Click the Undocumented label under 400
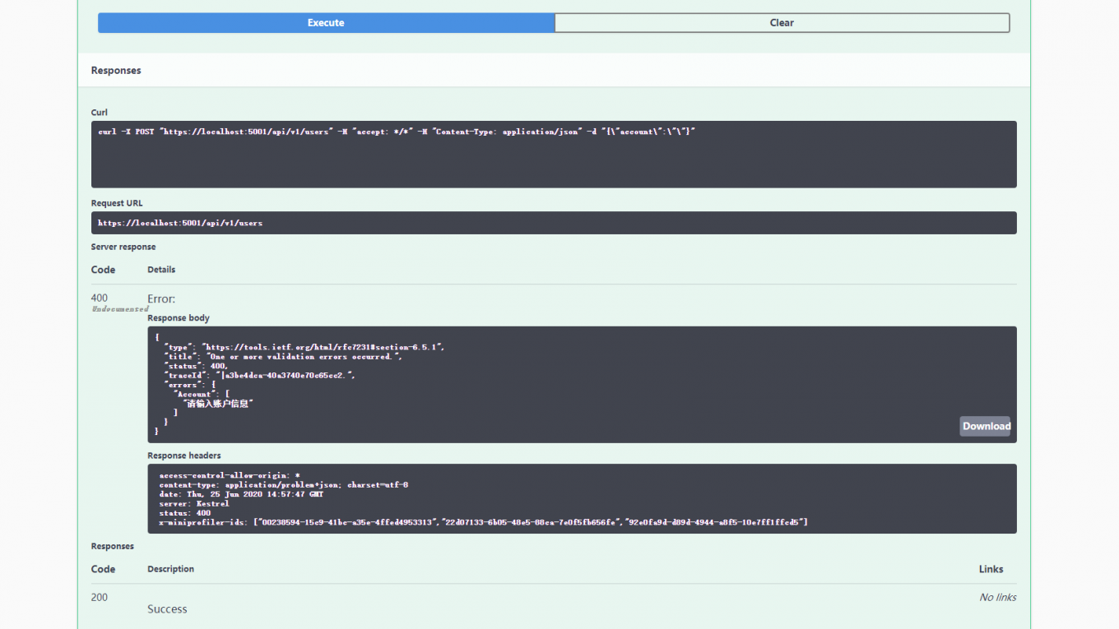1119x629 pixels. 119,309
